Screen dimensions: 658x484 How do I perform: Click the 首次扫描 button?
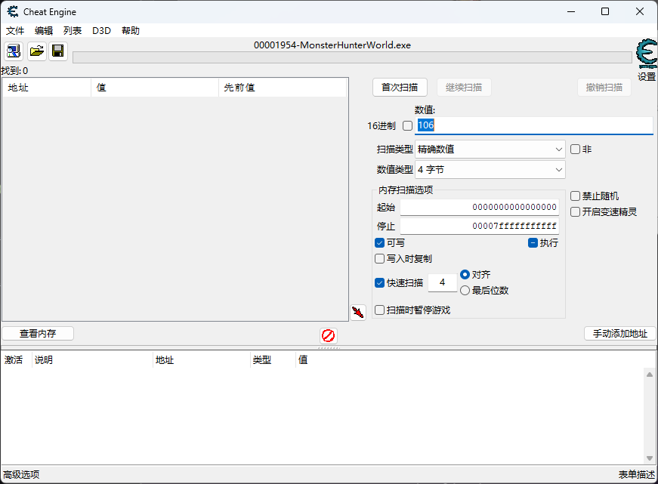coord(400,88)
